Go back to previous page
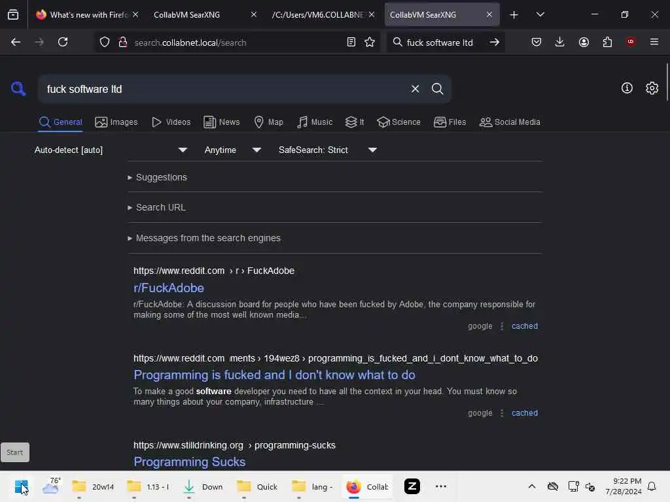 pos(16,42)
